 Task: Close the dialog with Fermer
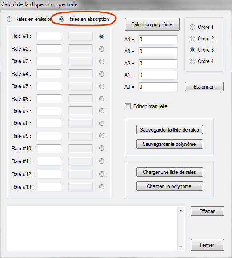click(x=207, y=245)
